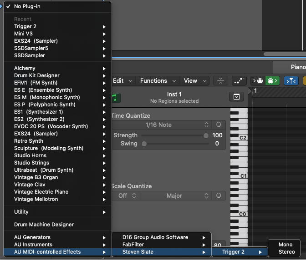This screenshot has height=260, width=306.
Task: Open Steven Slate submenu
Action: click(x=162, y=252)
